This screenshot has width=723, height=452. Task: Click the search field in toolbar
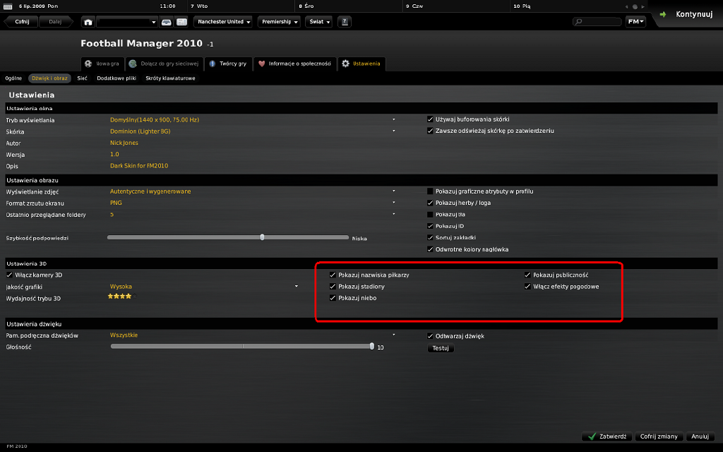pos(597,22)
